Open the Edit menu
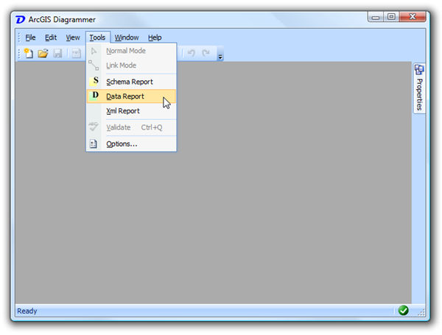Screen dimensions: 442x335 tap(51, 38)
